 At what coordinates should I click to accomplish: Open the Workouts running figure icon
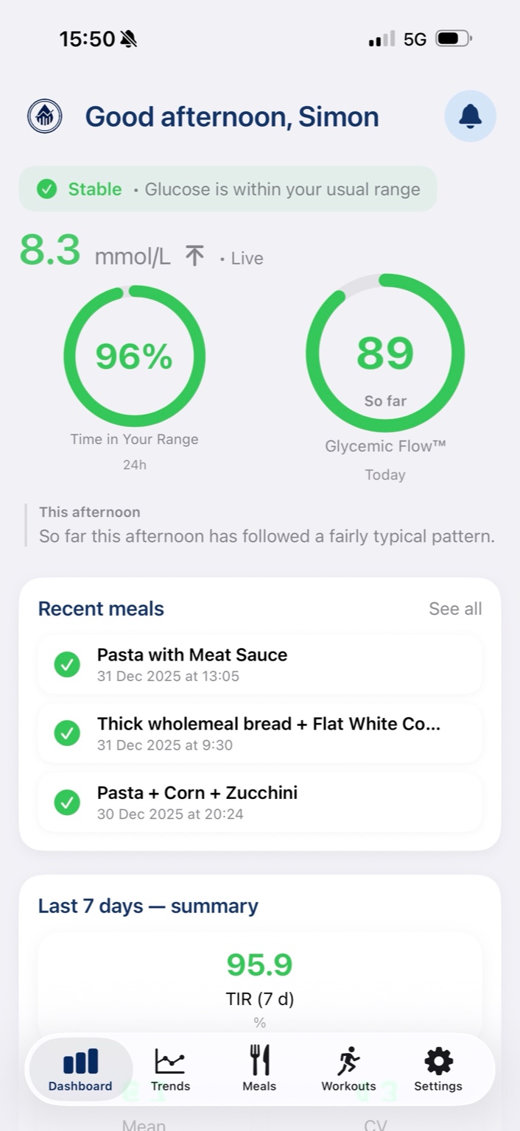click(348, 1061)
